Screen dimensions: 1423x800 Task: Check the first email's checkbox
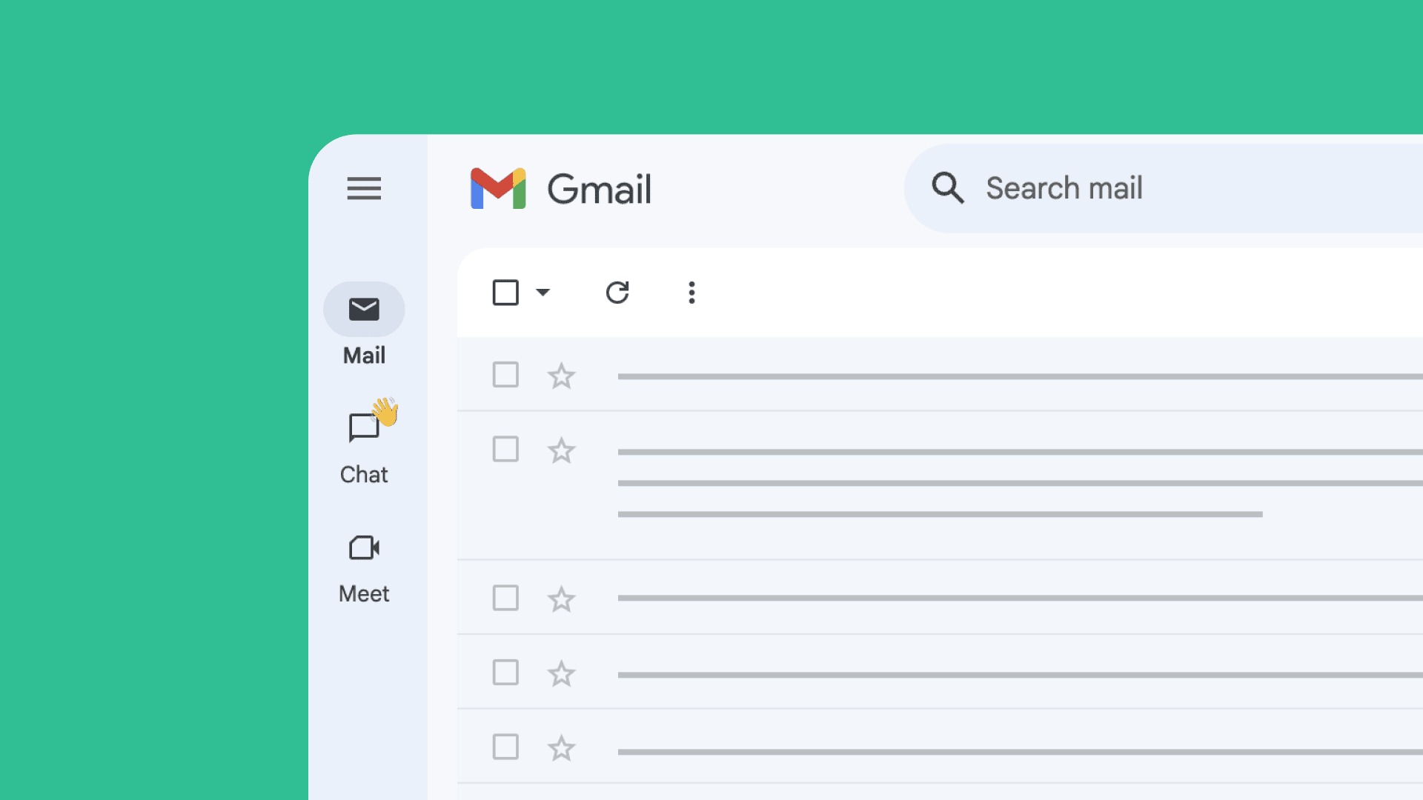coord(505,376)
